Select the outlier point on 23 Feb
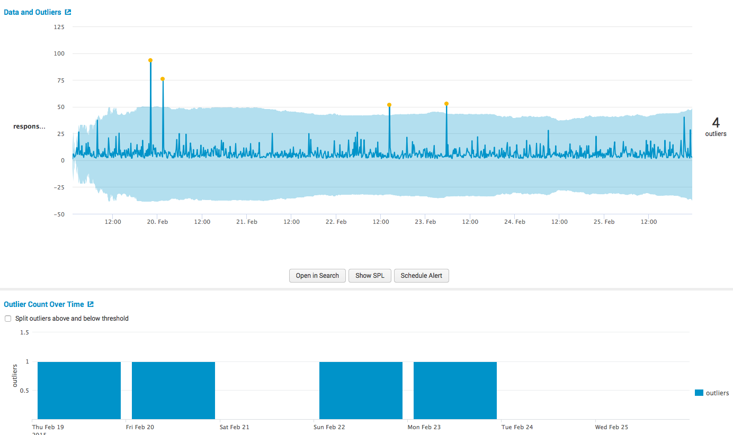This screenshot has width=733, height=435. [446, 104]
